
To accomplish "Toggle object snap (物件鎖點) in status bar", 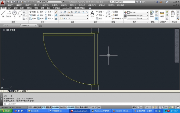I will click(55, 107).
